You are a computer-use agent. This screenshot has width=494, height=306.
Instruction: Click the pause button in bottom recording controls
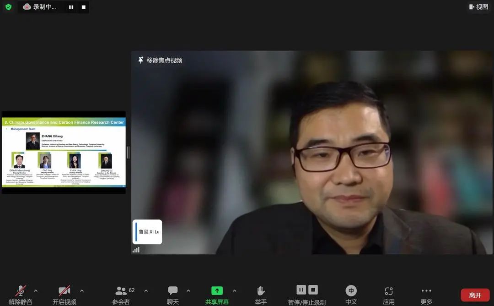[301, 290]
